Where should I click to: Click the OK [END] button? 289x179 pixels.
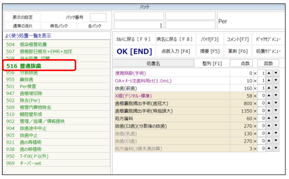tap(134, 52)
